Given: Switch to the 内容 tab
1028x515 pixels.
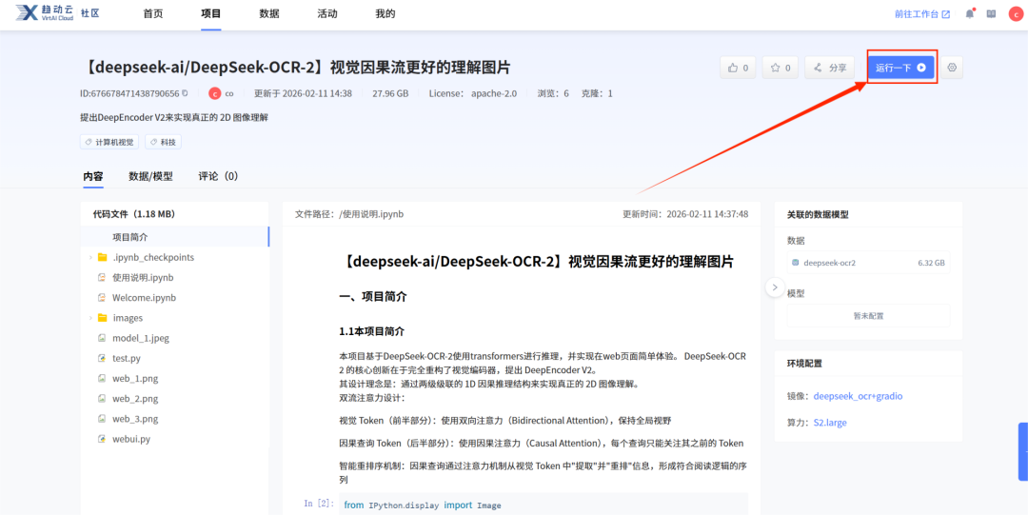Looking at the screenshot, I should pyautogui.click(x=93, y=176).
